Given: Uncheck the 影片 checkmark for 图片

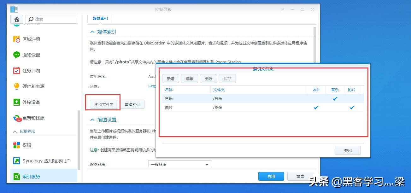Looking at the screenshot, I should (x=352, y=108).
